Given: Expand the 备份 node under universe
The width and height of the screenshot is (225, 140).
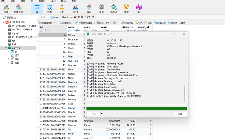Looking at the screenshot, I should click(x=8, y=63).
